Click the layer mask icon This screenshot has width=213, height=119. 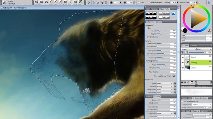click(192, 82)
